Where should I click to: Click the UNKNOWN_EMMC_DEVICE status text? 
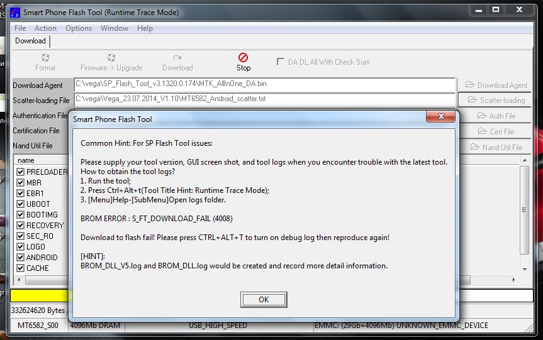[x=442, y=326]
